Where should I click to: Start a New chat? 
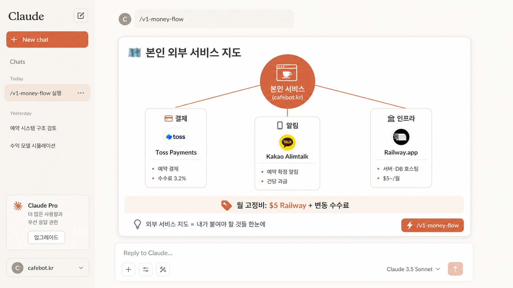(x=47, y=39)
